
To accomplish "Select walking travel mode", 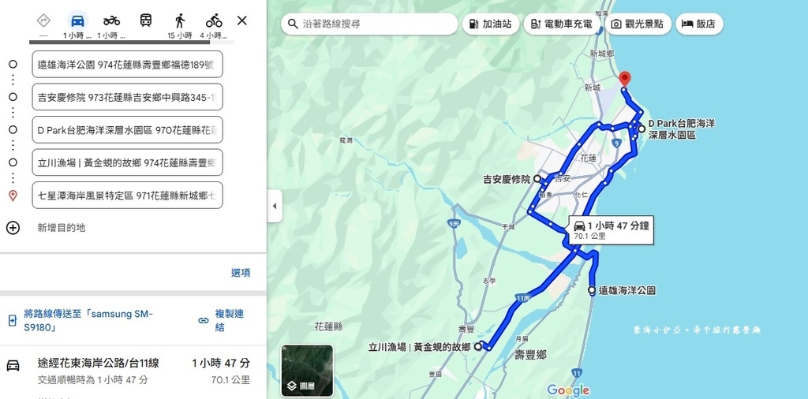I will [180, 21].
